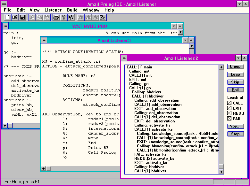Select trace line 'CALL:(1) main'
250x186 pixels.
139,67
